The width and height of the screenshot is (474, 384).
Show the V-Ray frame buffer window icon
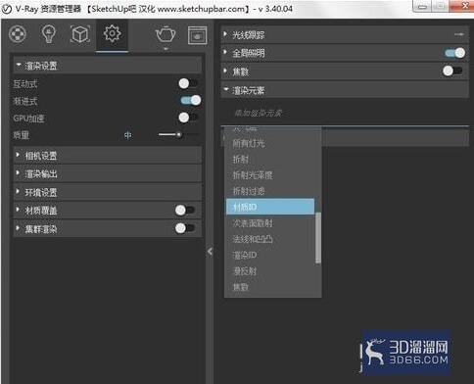click(197, 35)
